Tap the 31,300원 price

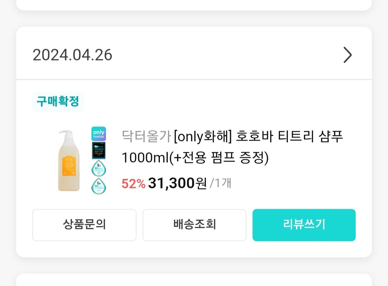(x=177, y=183)
